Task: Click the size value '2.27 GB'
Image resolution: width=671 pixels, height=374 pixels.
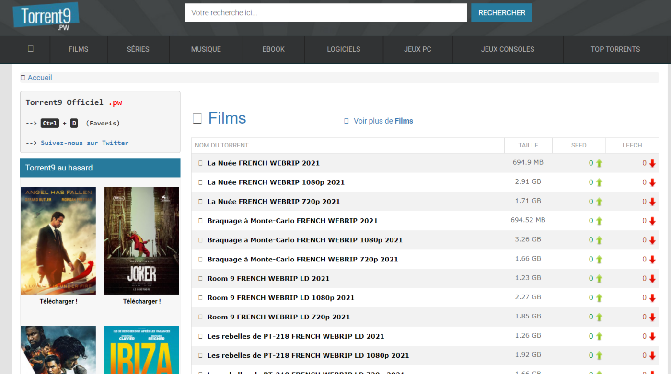Action: 528,297
